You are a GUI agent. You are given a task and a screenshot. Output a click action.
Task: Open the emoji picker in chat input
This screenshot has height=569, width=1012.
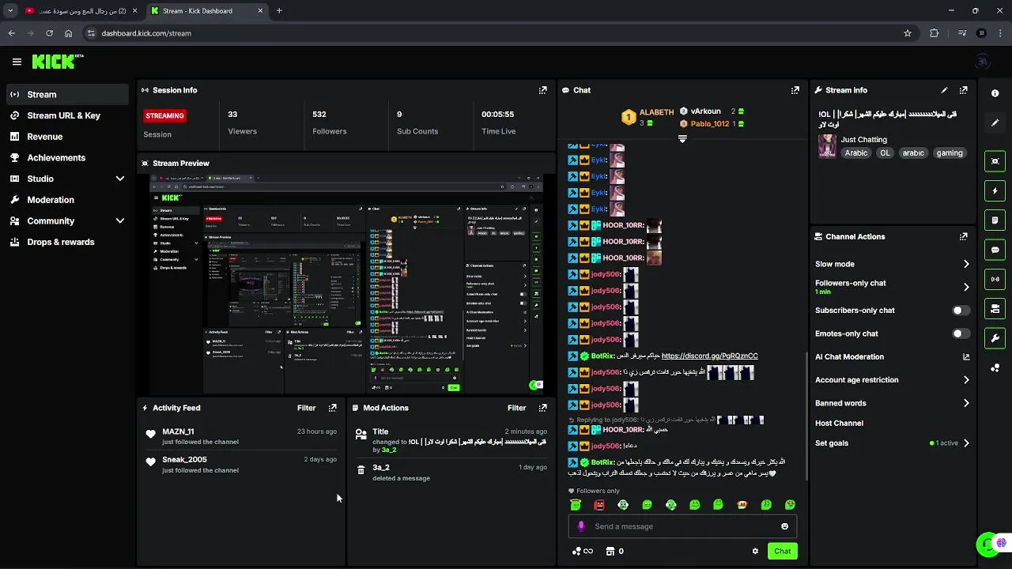click(x=784, y=526)
